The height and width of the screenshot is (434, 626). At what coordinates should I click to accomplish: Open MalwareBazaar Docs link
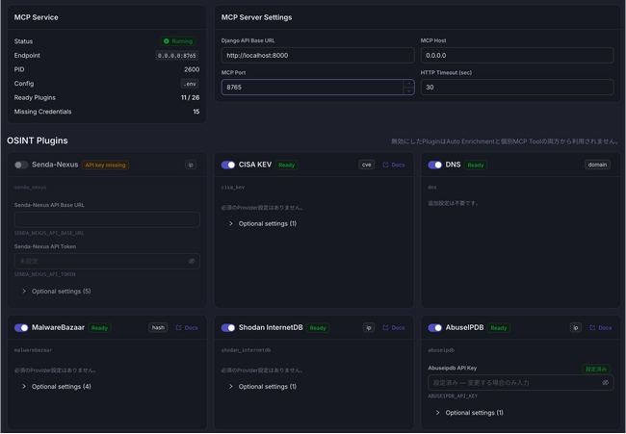(187, 327)
